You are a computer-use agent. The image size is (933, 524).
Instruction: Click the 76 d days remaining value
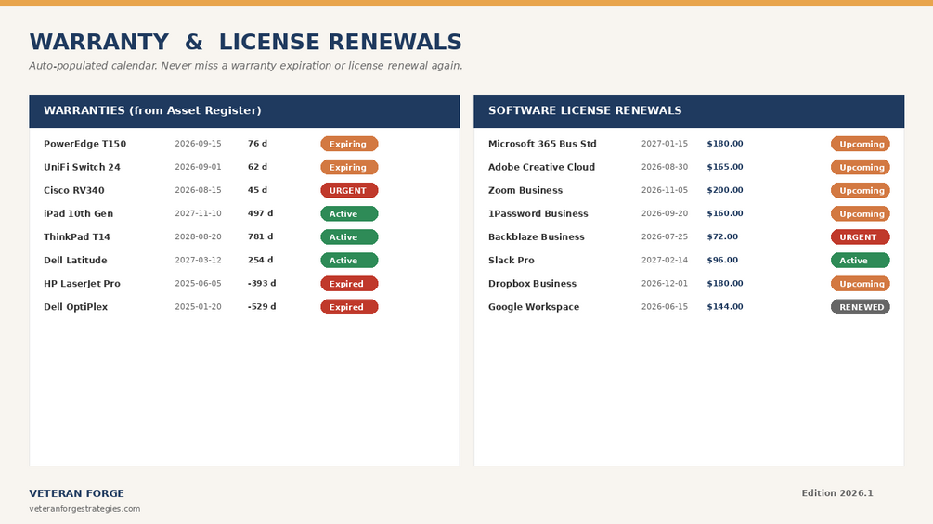(x=258, y=143)
